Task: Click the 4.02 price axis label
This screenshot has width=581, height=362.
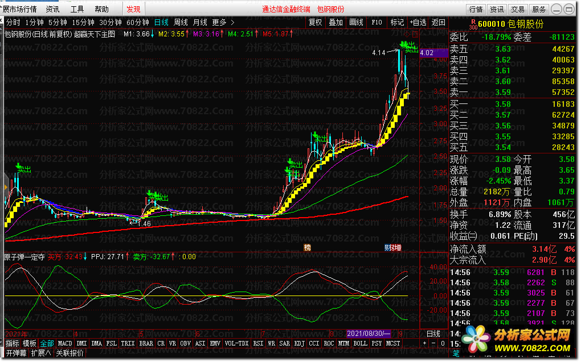Action: (433, 53)
